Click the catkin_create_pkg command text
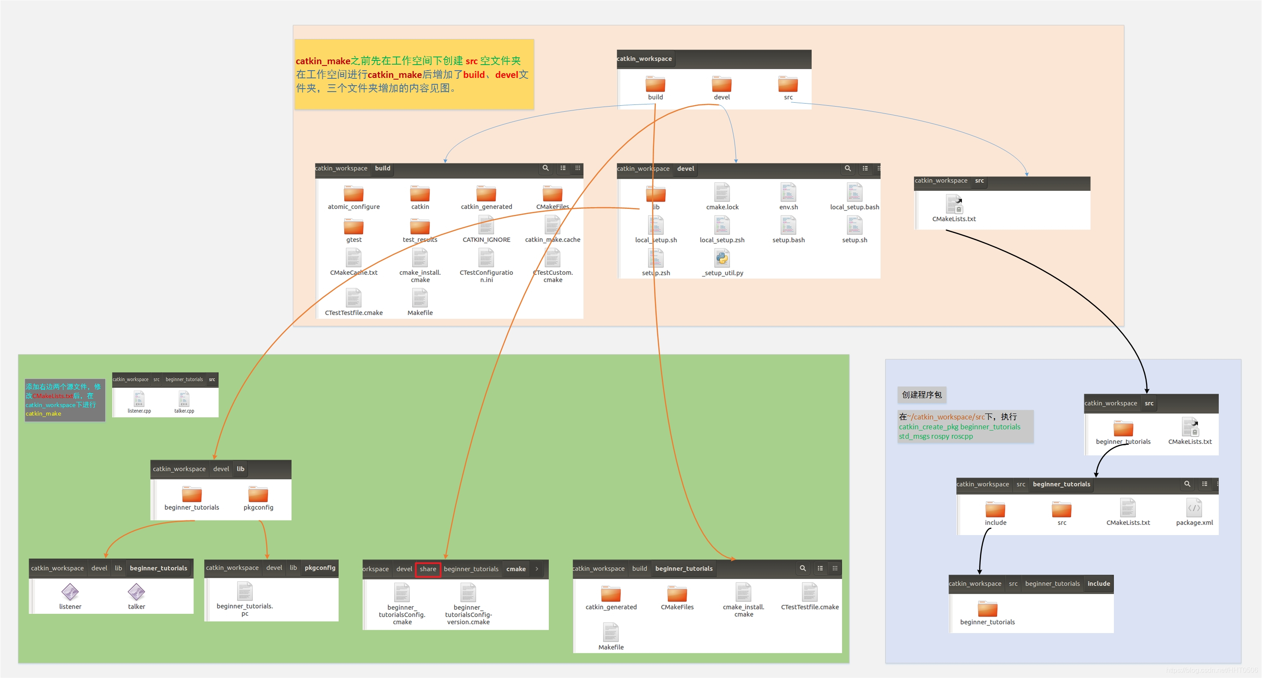Image resolution: width=1262 pixels, height=678 pixels. [959, 427]
